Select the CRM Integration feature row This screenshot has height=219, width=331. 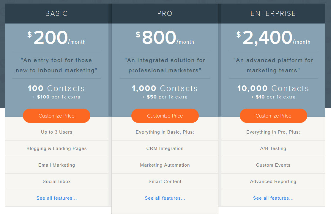(x=165, y=148)
